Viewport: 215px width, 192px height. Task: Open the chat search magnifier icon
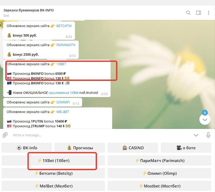[x=188, y=13]
